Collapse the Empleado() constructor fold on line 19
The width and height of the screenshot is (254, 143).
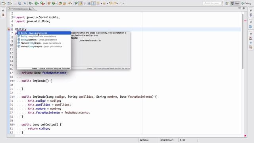click(14, 81)
